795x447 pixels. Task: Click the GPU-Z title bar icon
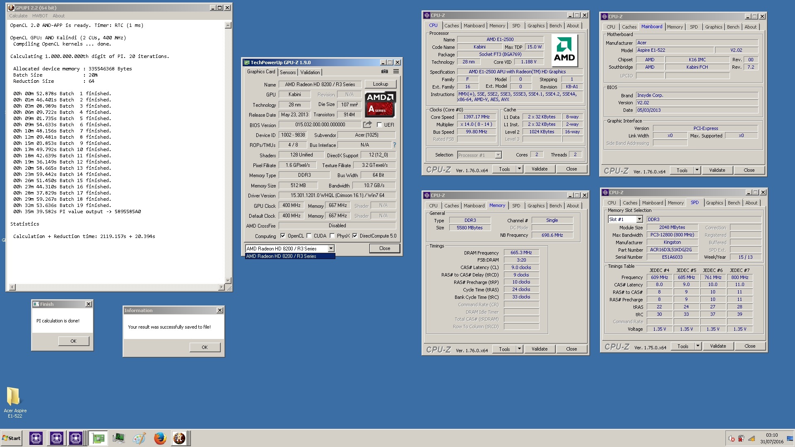247,62
